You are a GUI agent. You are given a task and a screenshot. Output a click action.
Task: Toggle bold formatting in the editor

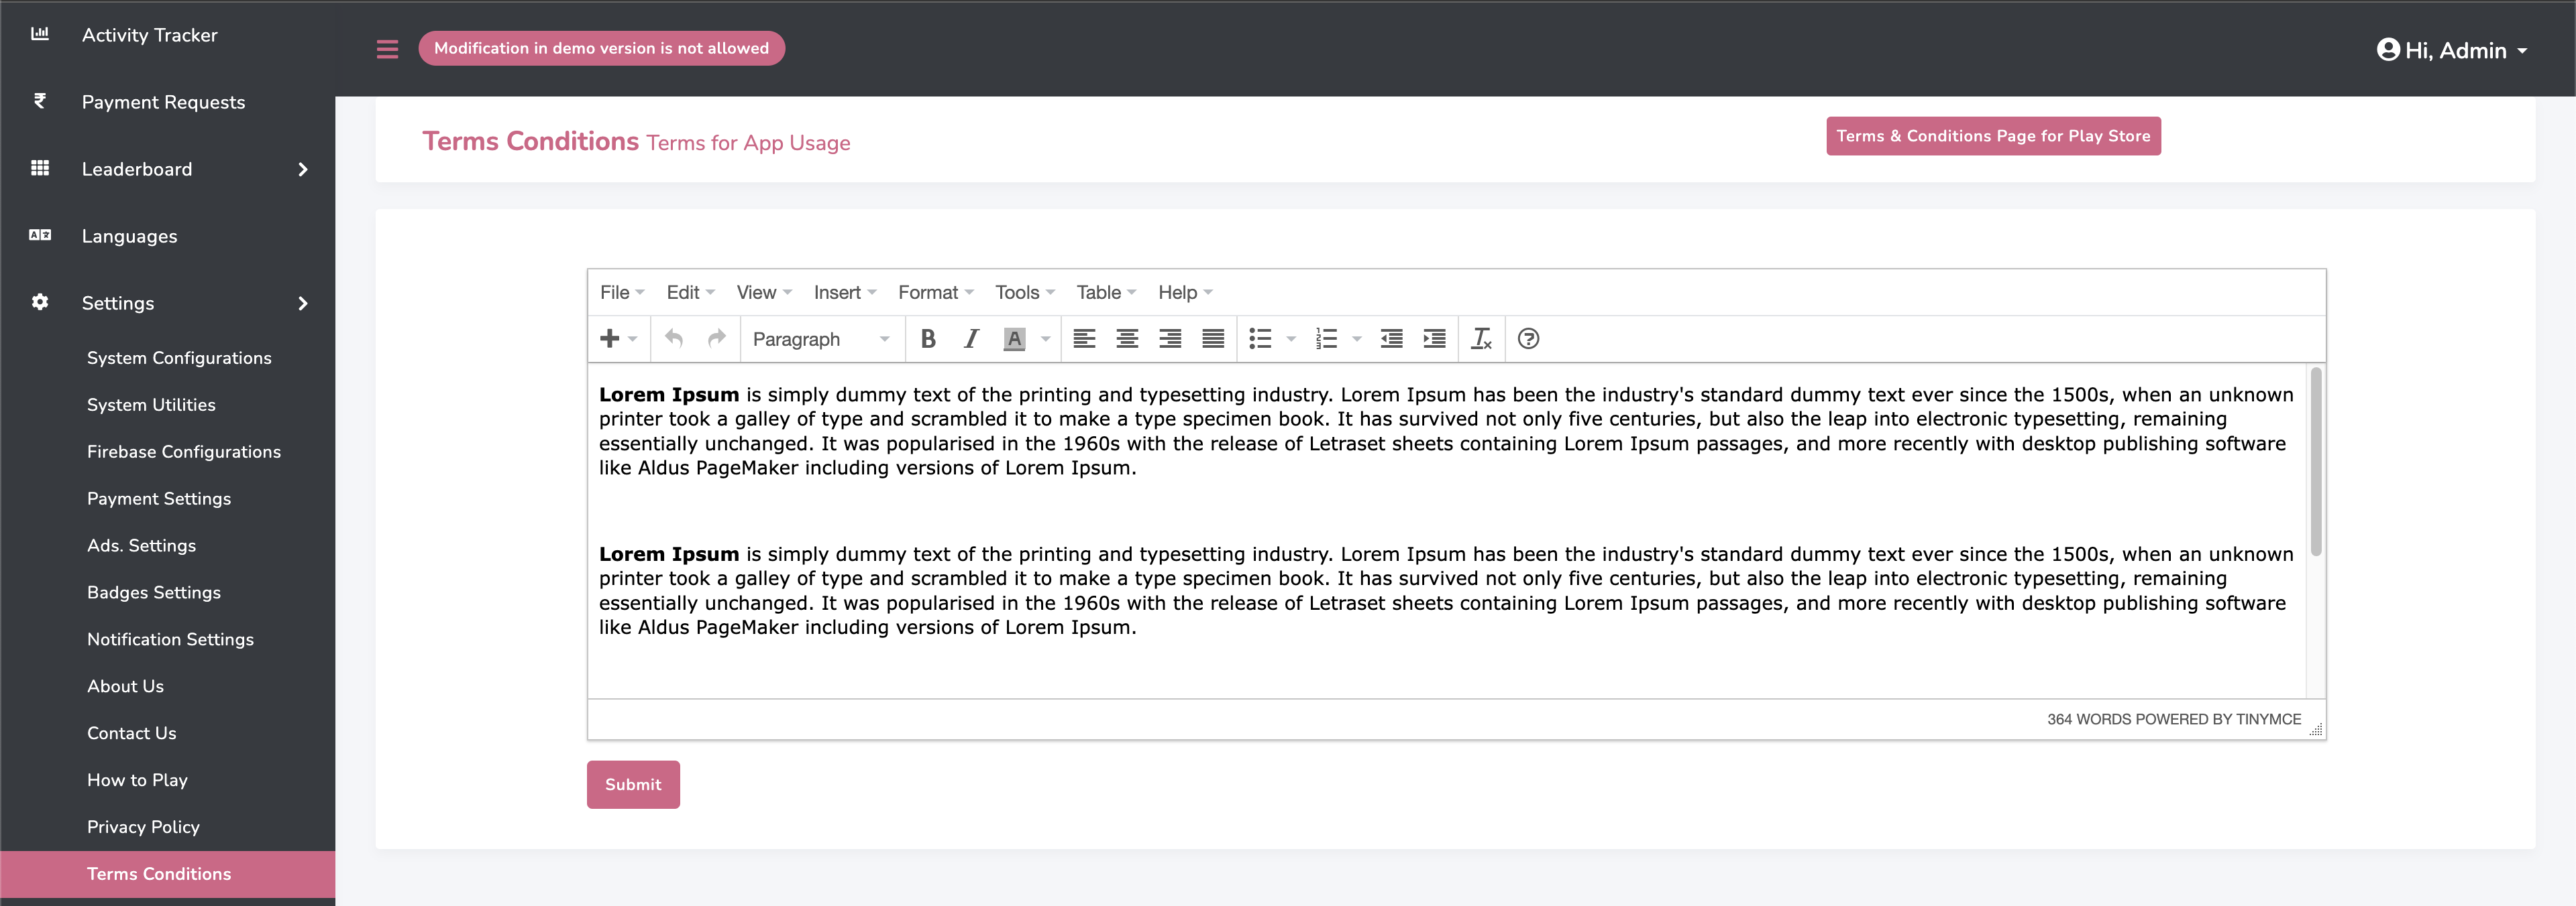[928, 338]
